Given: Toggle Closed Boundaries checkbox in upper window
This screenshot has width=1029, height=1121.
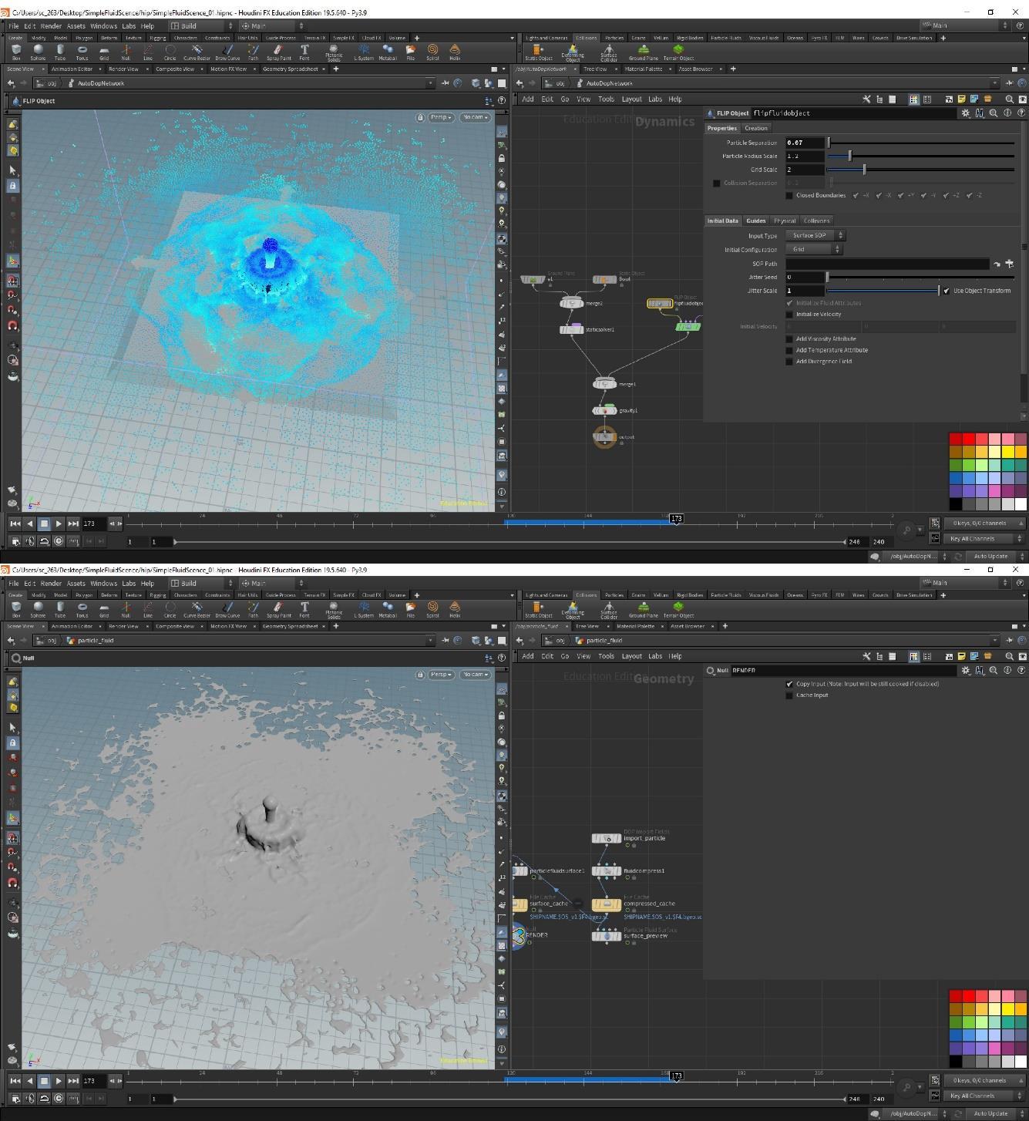Looking at the screenshot, I should tap(789, 195).
